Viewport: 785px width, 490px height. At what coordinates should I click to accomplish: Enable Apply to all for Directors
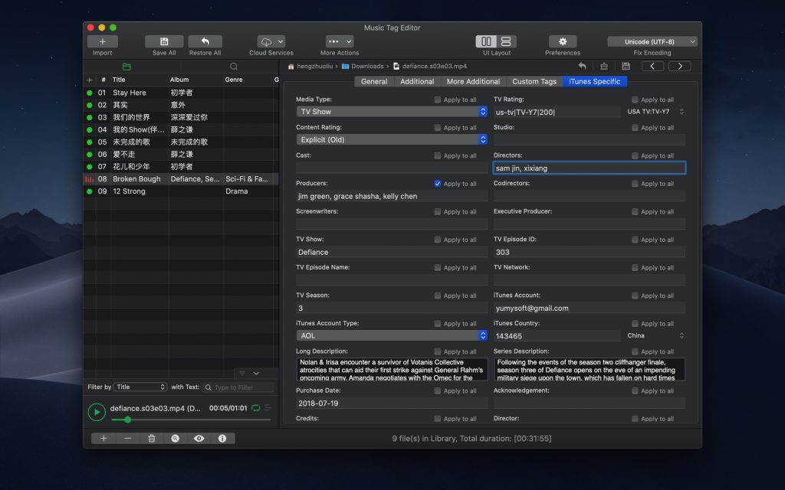(x=635, y=156)
